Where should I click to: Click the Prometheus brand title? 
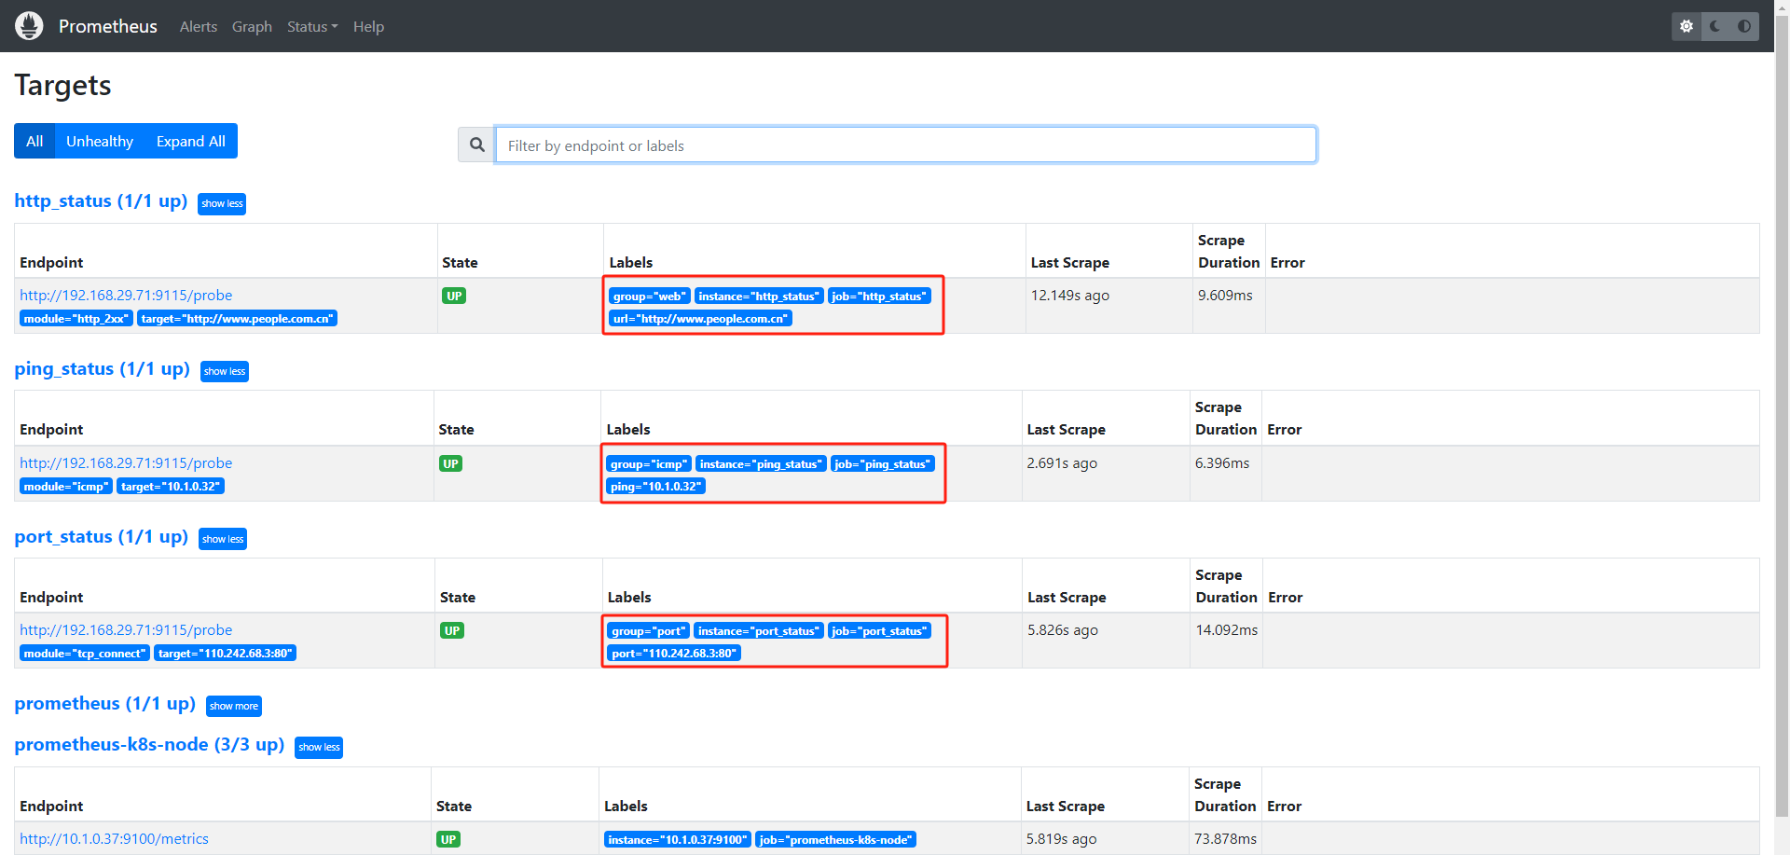click(x=108, y=26)
